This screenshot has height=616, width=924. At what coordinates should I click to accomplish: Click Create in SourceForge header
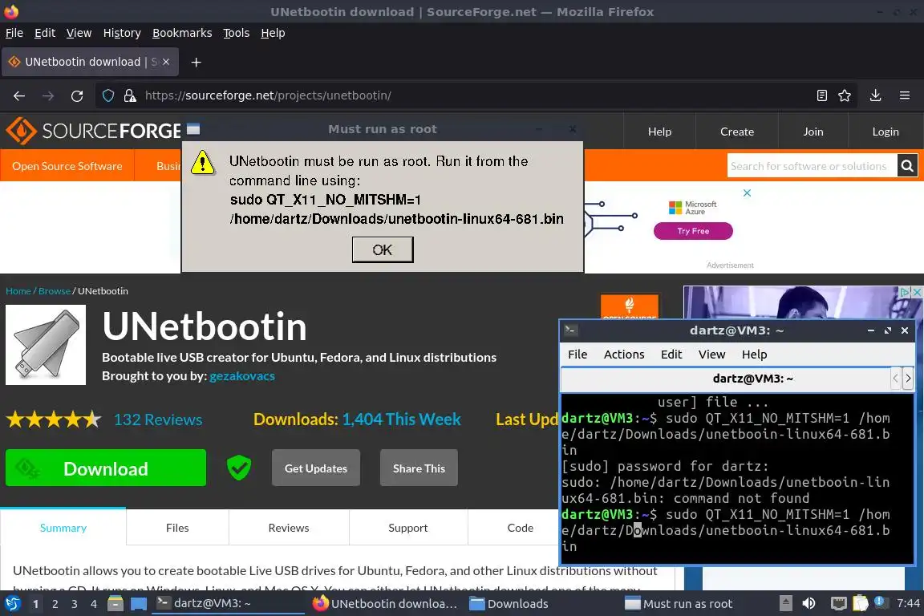736,132
